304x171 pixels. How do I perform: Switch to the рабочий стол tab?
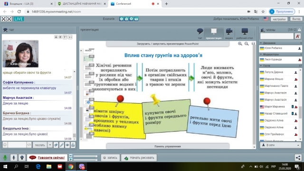[245, 34]
